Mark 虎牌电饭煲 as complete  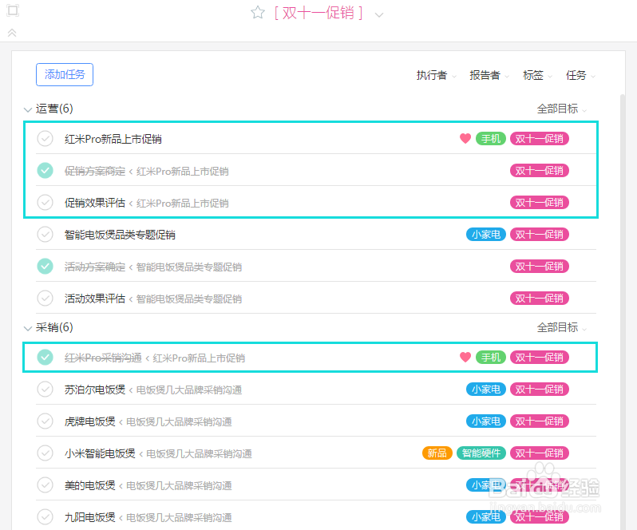[x=45, y=421]
